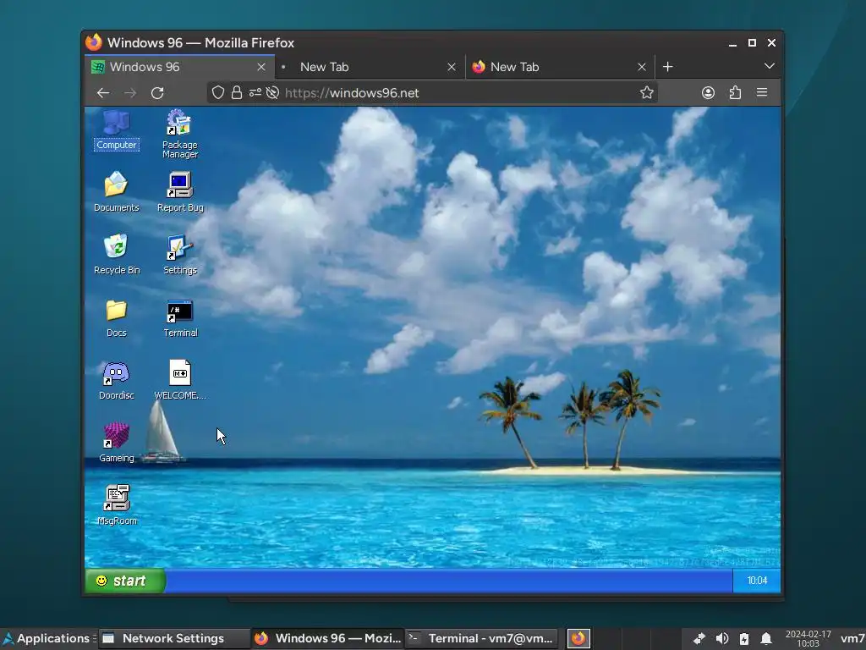This screenshot has height=650, width=866.
Task: Select Windows 96 Mozilla taskbar entry
Action: tap(328, 638)
